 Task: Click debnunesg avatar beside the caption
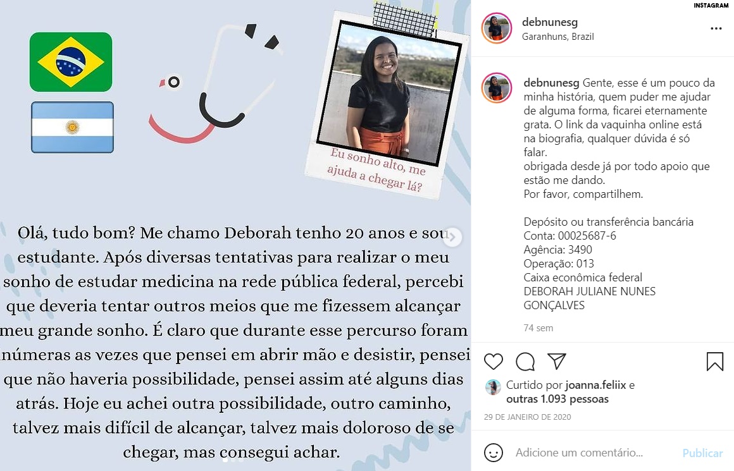click(497, 88)
